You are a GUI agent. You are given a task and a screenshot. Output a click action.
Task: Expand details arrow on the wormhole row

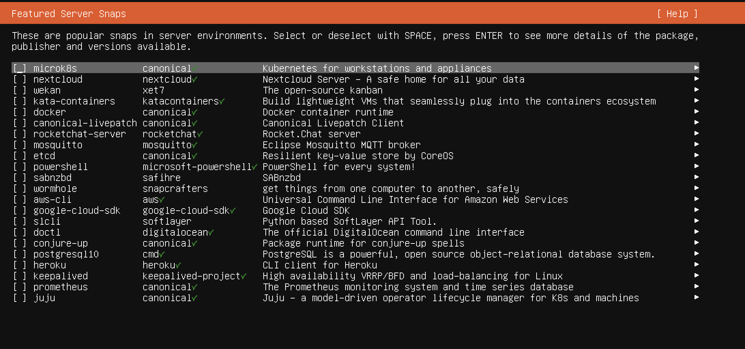(x=696, y=188)
